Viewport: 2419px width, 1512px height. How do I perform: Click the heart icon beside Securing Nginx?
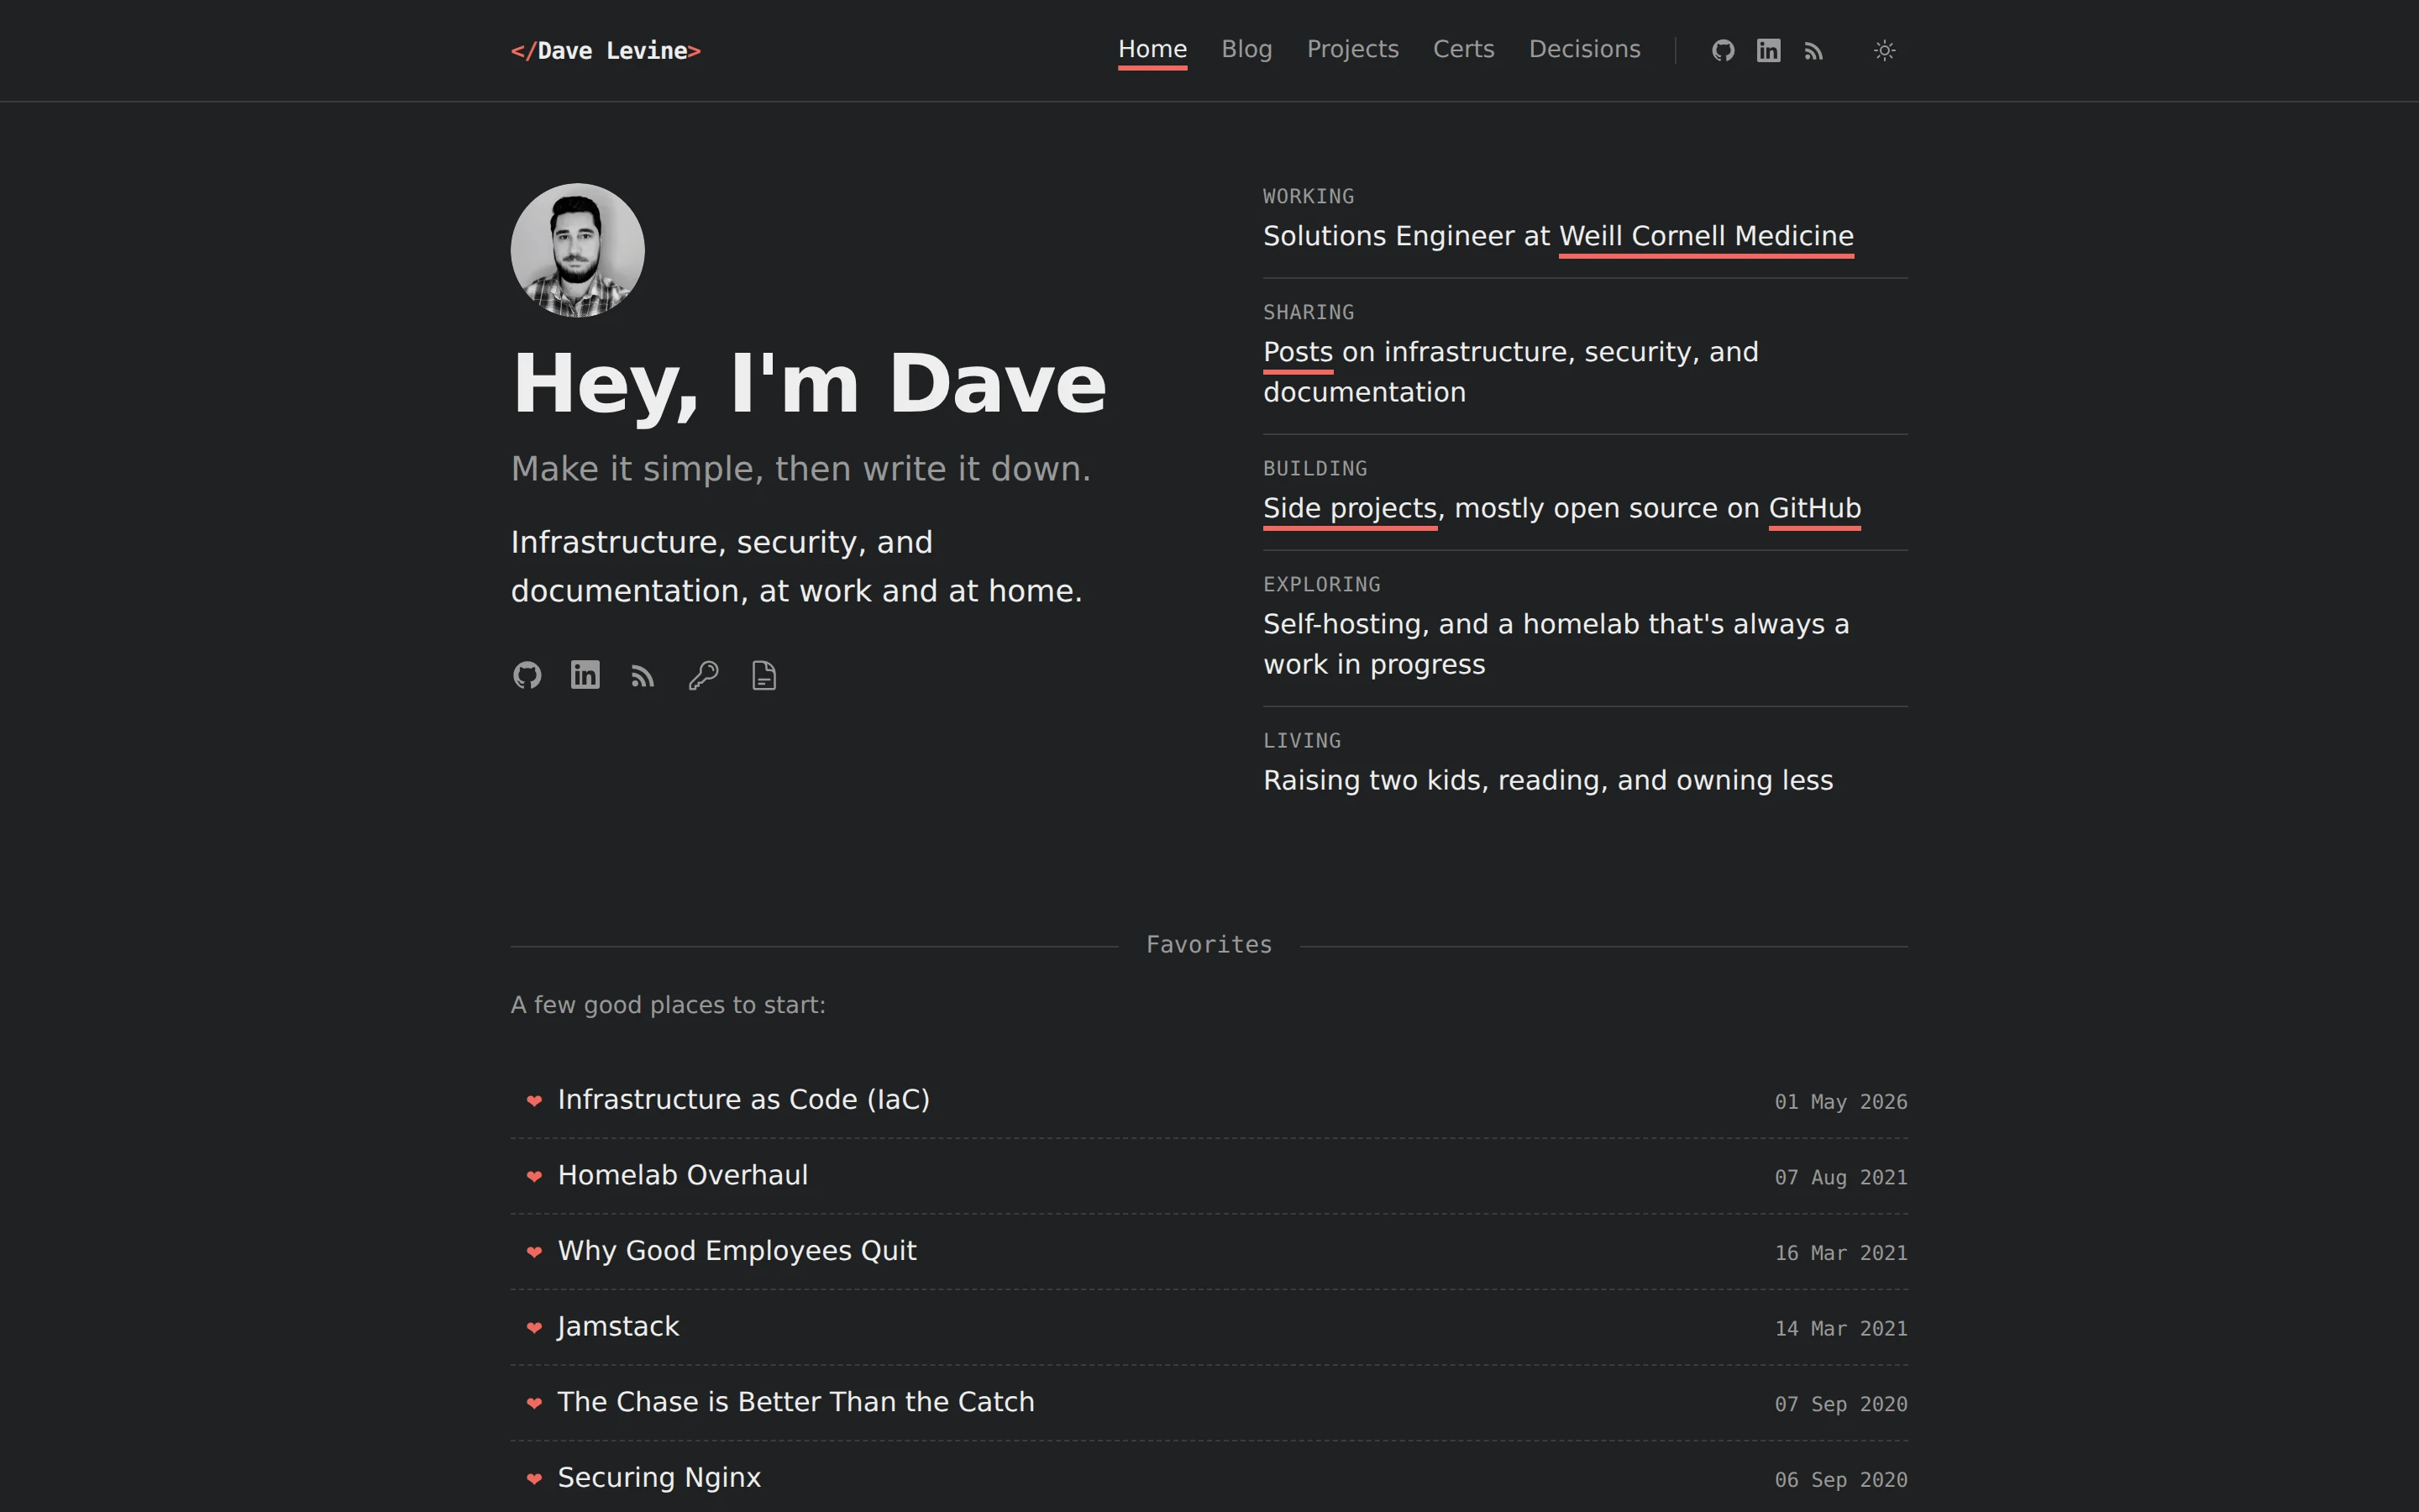click(x=534, y=1479)
